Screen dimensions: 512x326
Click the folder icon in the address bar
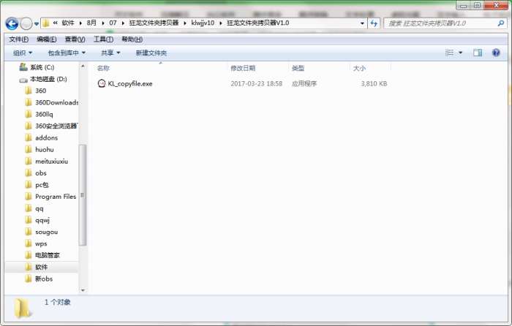click(x=45, y=23)
